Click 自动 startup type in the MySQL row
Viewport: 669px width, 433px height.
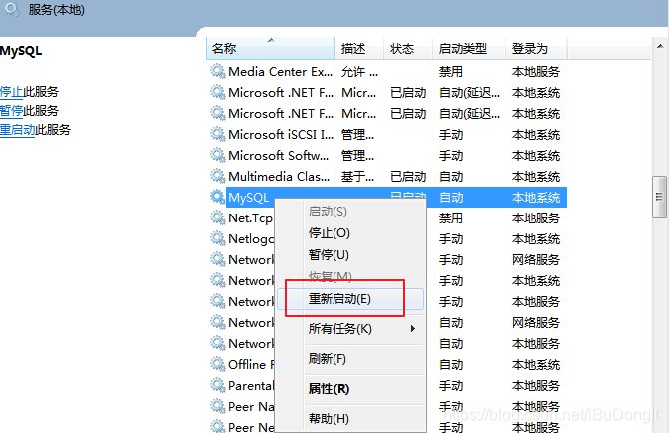tap(451, 197)
